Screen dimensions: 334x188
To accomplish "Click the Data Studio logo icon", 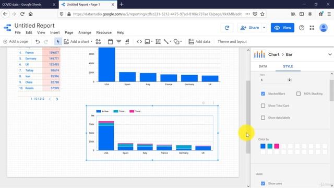I will 7,28.
